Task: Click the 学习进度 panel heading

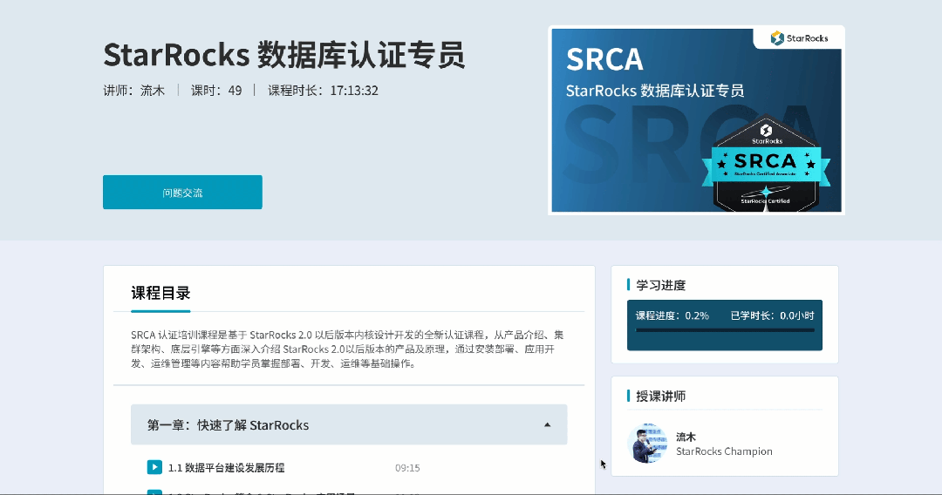Action: coord(661,285)
